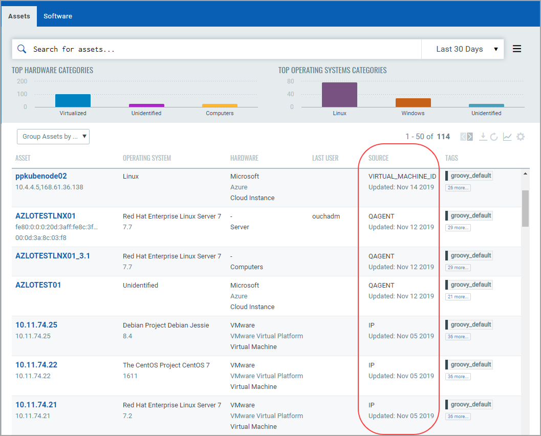Click the 1 - 50 of 114 count
The width and height of the screenshot is (541, 436).
pyautogui.click(x=427, y=137)
